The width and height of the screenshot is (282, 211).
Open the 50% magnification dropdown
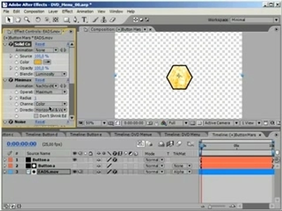(x=95, y=123)
